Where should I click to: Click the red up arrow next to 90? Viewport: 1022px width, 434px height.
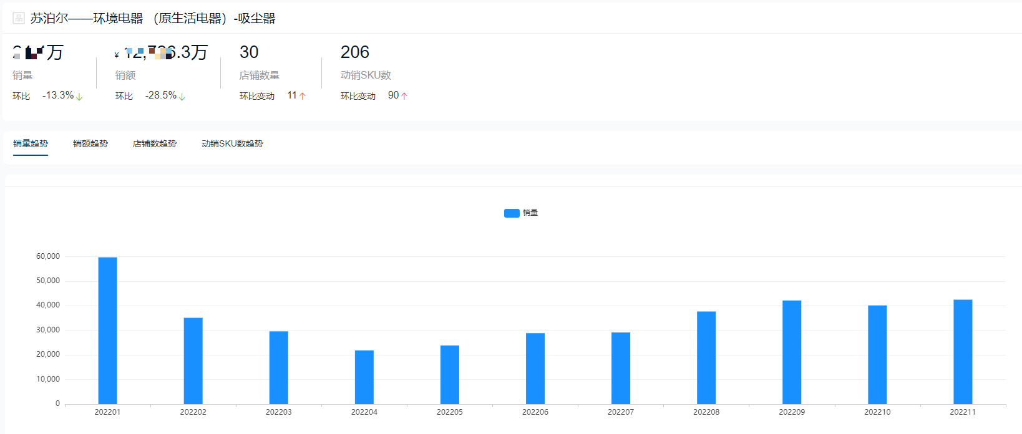404,96
